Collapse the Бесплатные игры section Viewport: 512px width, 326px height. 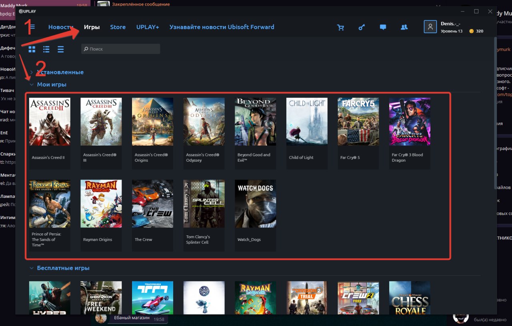click(x=59, y=268)
